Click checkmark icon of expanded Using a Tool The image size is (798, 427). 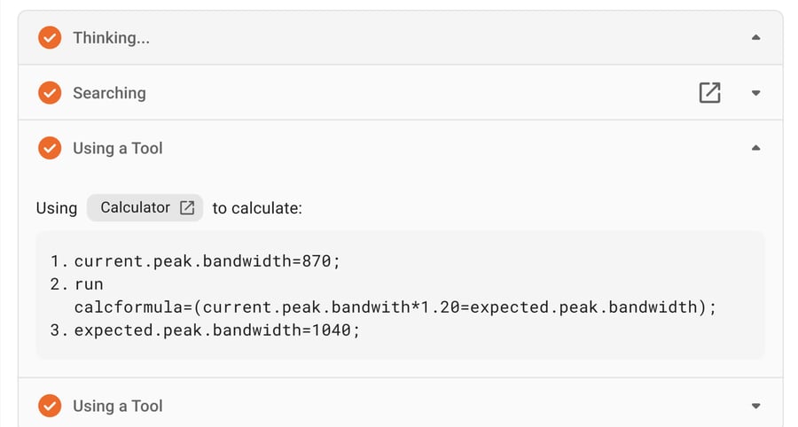coord(50,148)
